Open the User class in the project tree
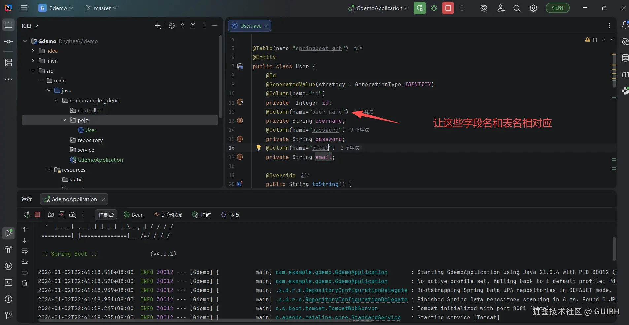The image size is (629, 325). tap(87, 130)
